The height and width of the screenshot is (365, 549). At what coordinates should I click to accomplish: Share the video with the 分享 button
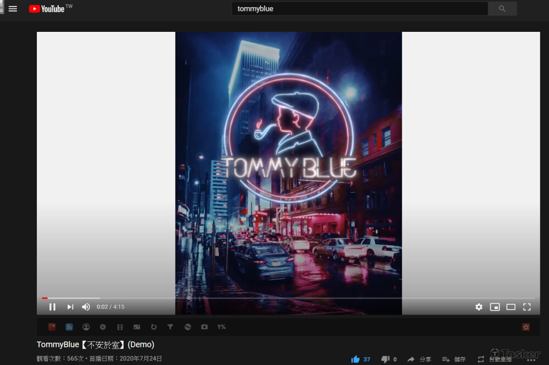tap(422, 360)
